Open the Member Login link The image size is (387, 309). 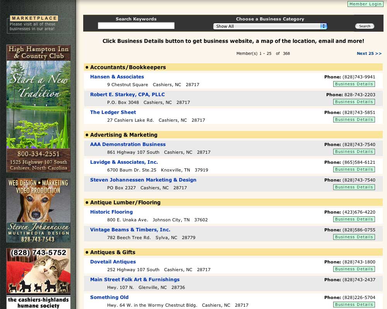(365, 4)
